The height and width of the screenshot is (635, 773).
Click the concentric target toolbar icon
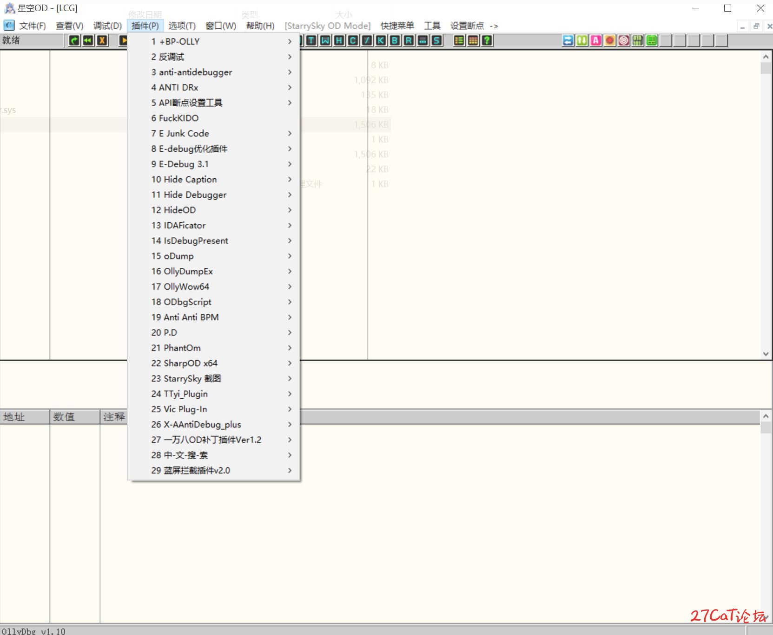click(x=624, y=40)
